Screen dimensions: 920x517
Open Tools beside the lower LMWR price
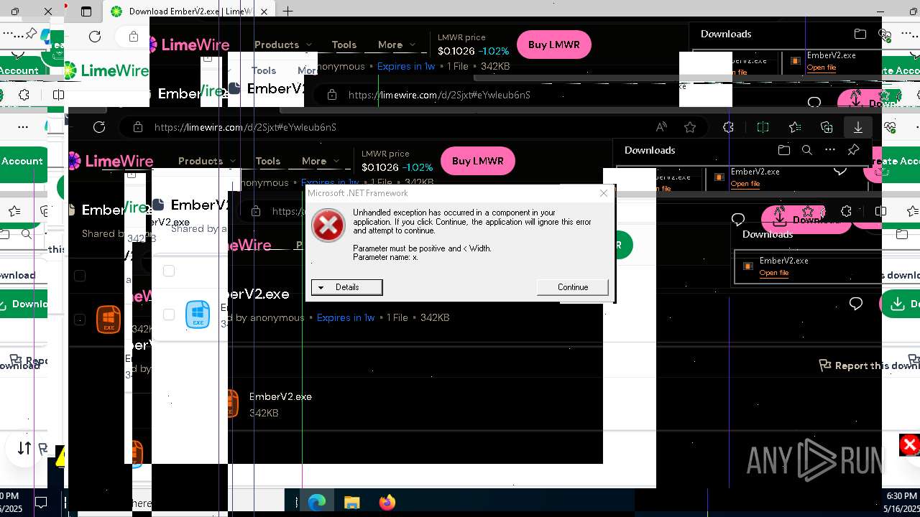(267, 161)
